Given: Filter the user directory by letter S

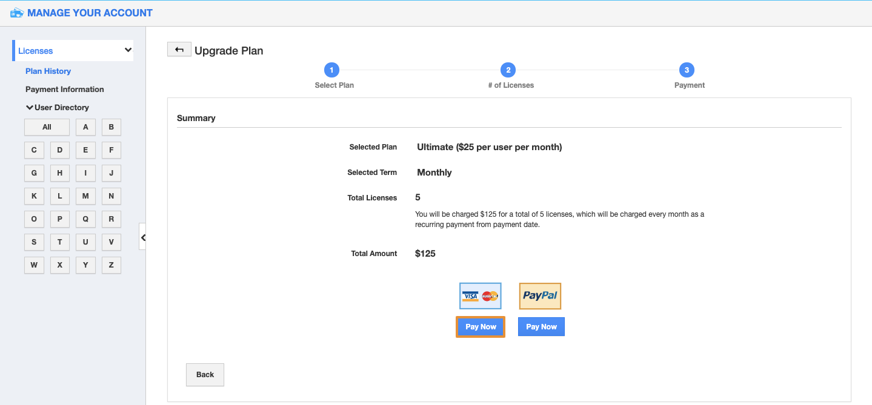Looking at the screenshot, I should 34,242.
